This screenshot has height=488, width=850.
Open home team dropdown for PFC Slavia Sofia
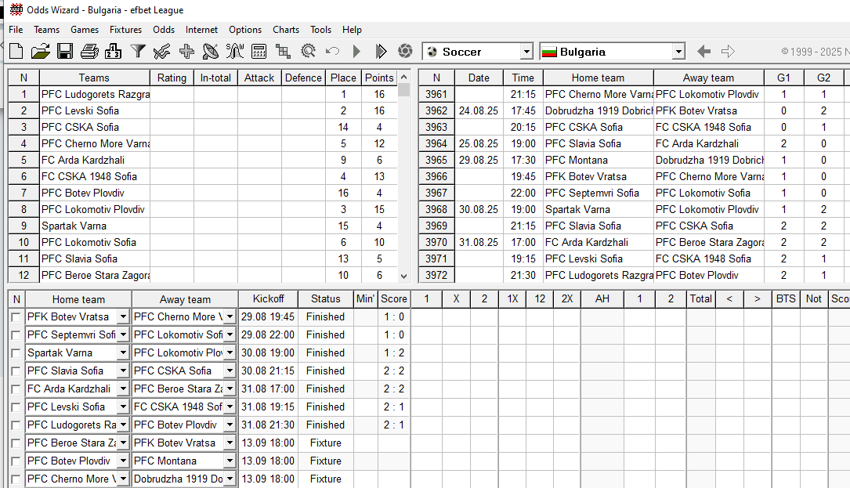click(123, 371)
